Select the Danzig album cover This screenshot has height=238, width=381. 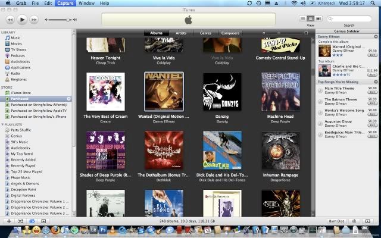coord(221,92)
